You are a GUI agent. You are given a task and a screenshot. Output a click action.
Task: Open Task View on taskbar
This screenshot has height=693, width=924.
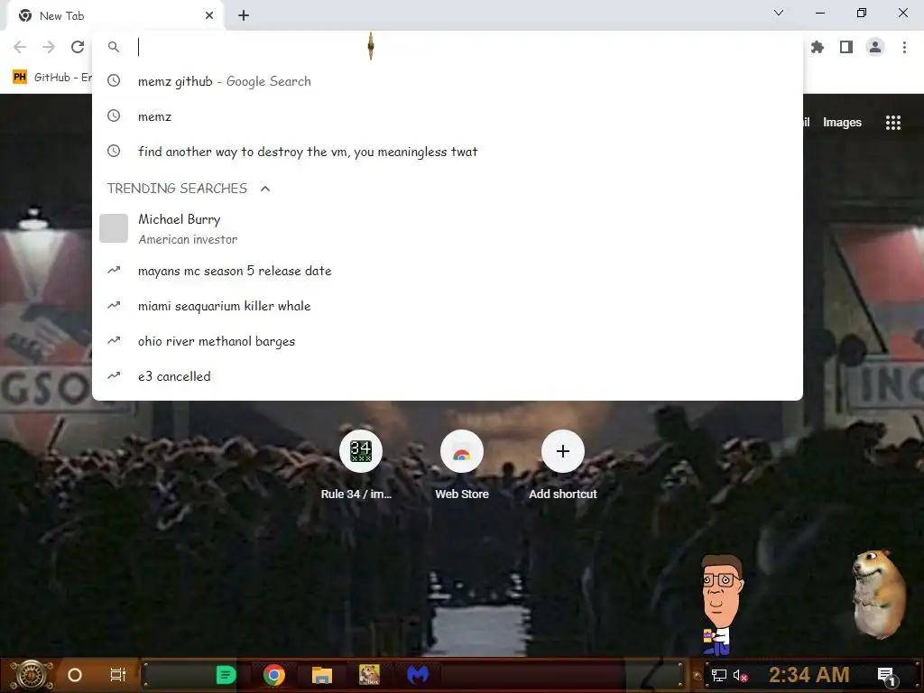(x=118, y=675)
